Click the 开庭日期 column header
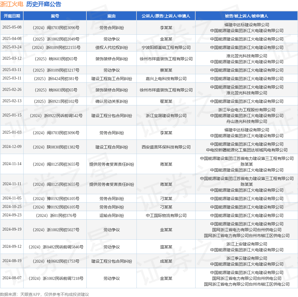298x297 pixels. coord(12,16)
